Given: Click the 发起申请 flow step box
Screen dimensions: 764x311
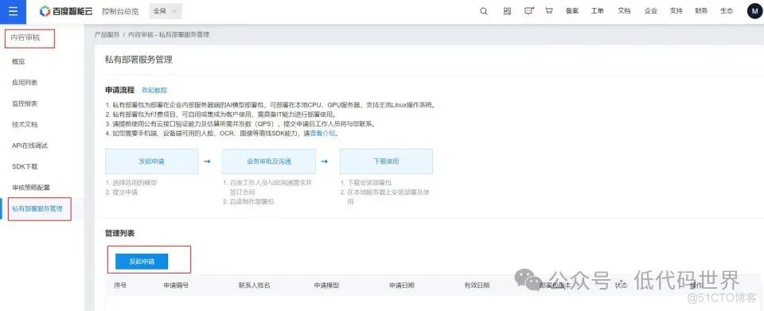Looking at the screenshot, I should coord(151,161).
